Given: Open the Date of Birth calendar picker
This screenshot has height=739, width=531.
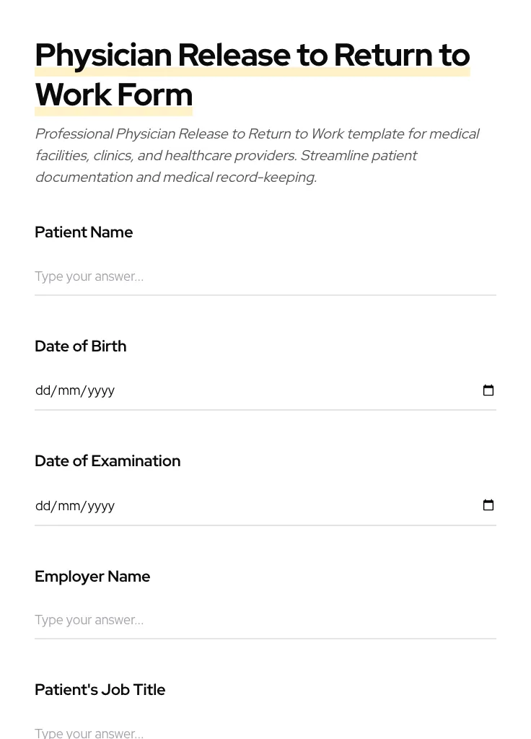Looking at the screenshot, I should click(x=488, y=390).
